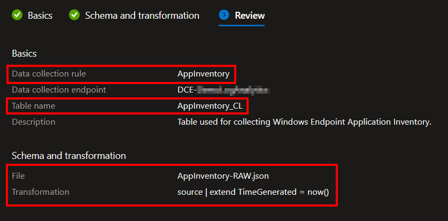Image resolution: width=448 pixels, height=221 pixels.
Task: Click the AppInventory data collection rule value
Action: (x=203, y=74)
